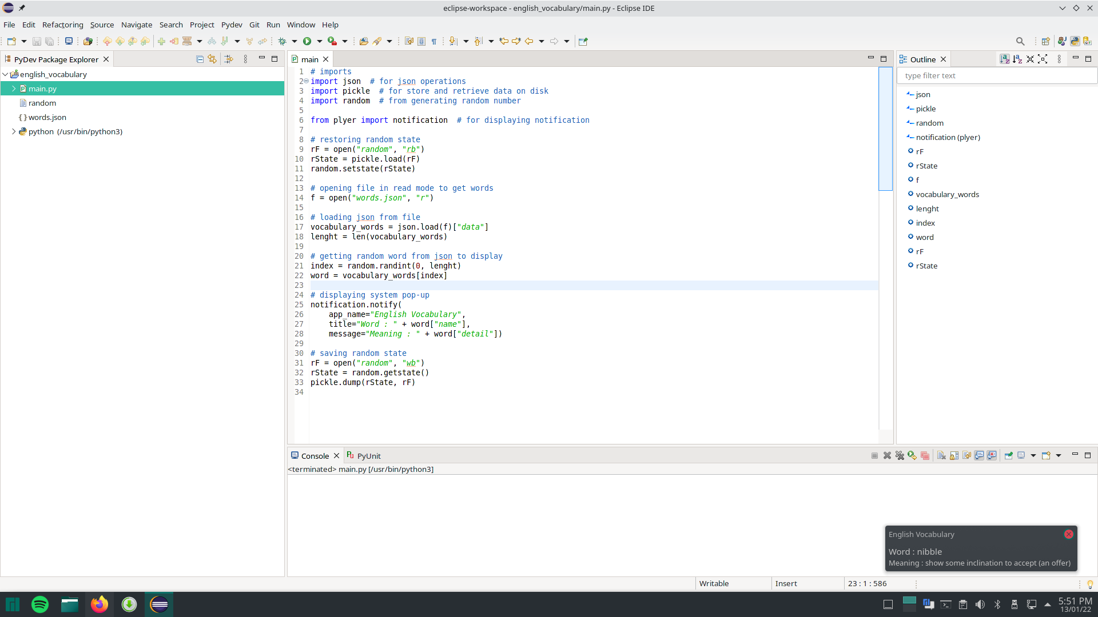Click the Clear Console icon

[941, 456]
